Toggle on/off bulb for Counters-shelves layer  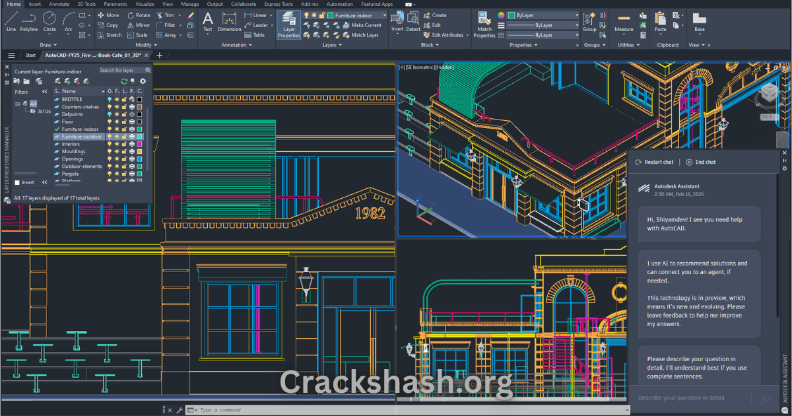(110, 106)
